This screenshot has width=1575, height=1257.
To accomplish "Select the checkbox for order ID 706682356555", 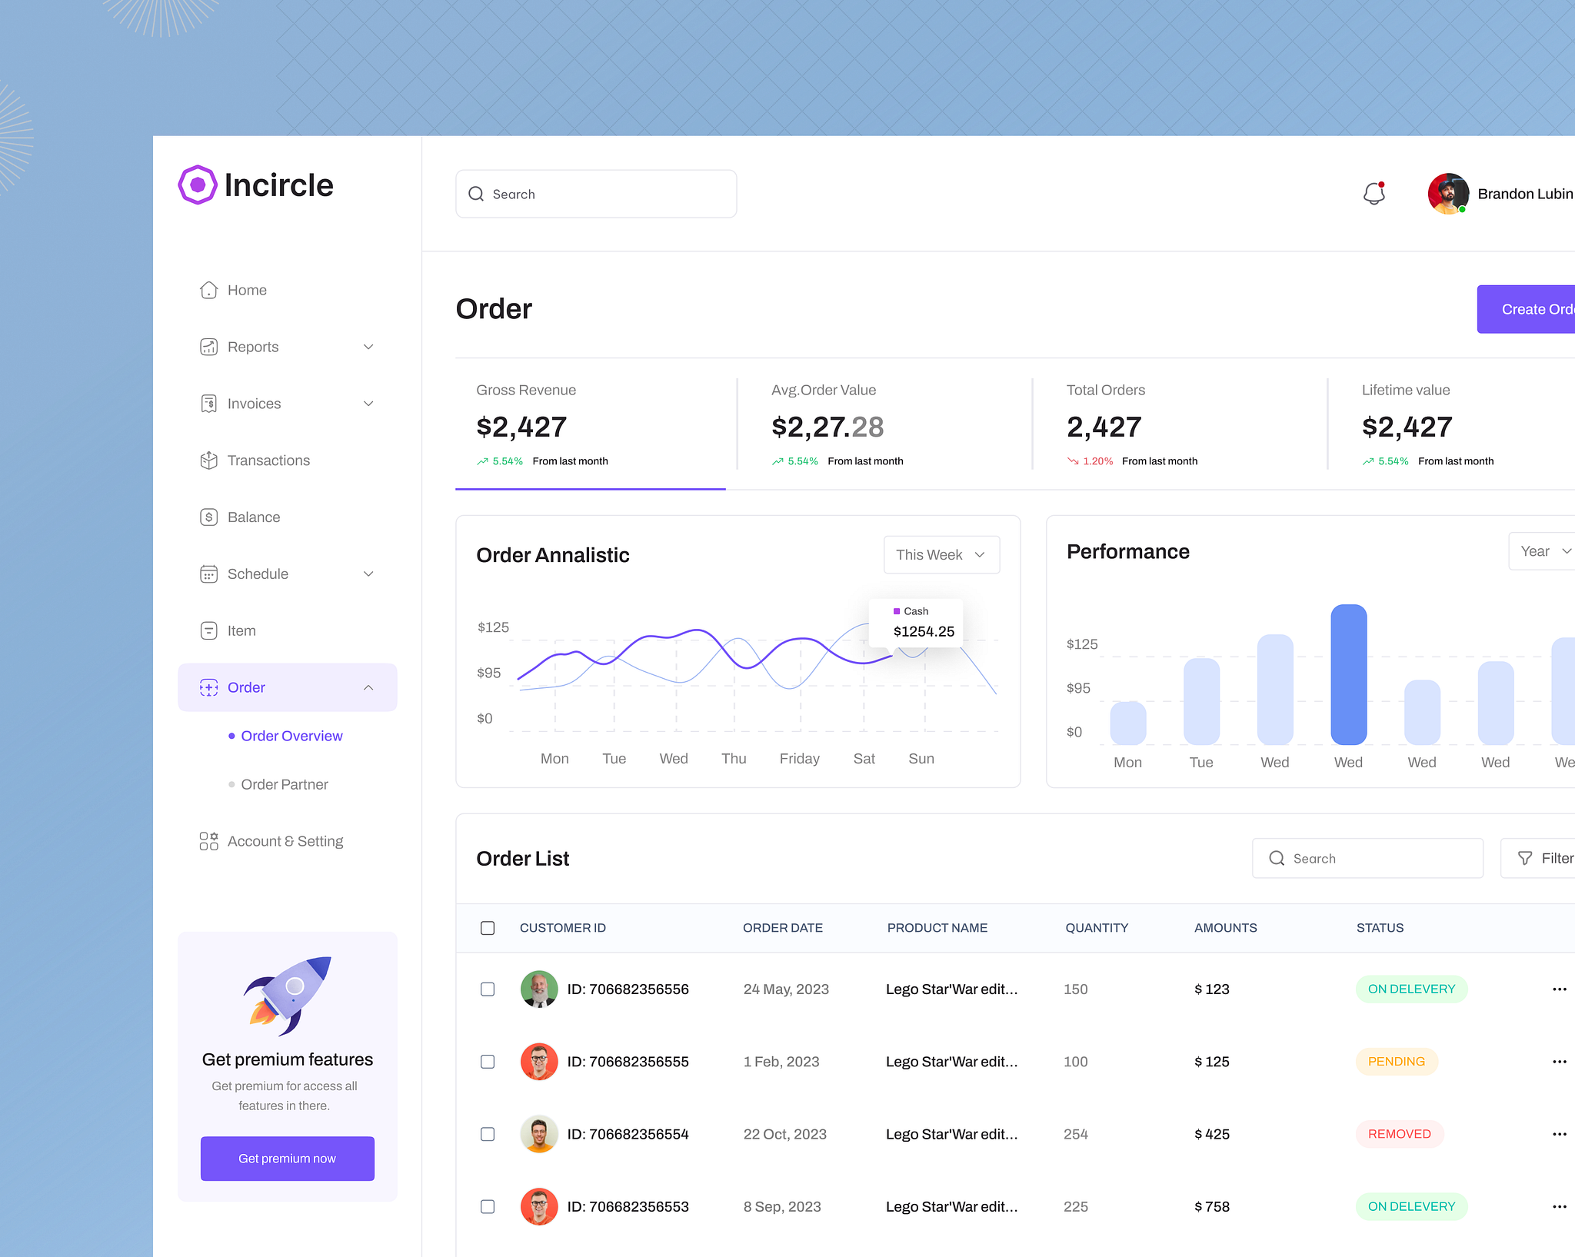I will click(488, 1062).
